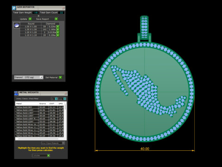Click the green arrow for the 1.20 X 1.20 row
222x167 pixels.
pos(58,32)
